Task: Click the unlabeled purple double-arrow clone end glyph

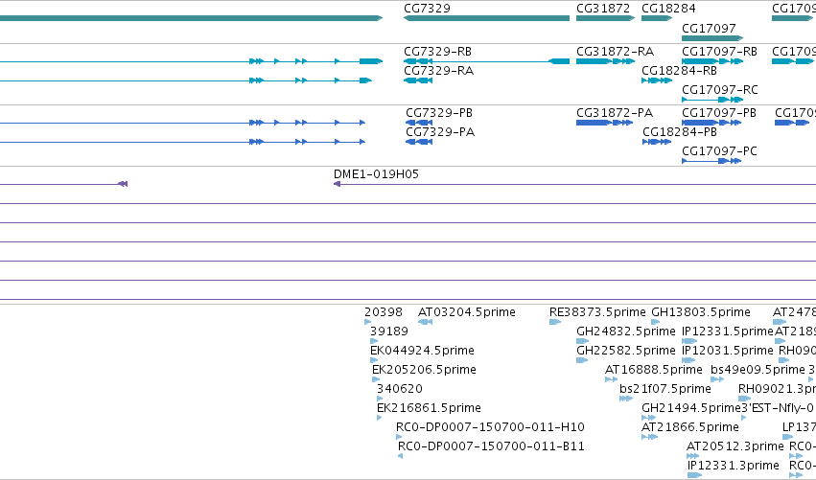Action: click(x=123, y=184)
